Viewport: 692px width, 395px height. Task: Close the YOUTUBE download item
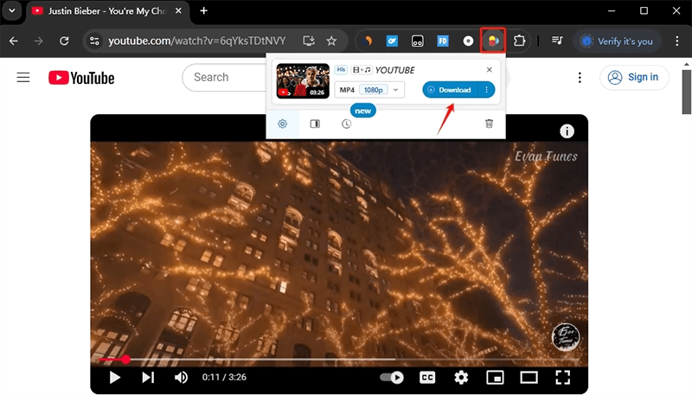coord(489,70)
